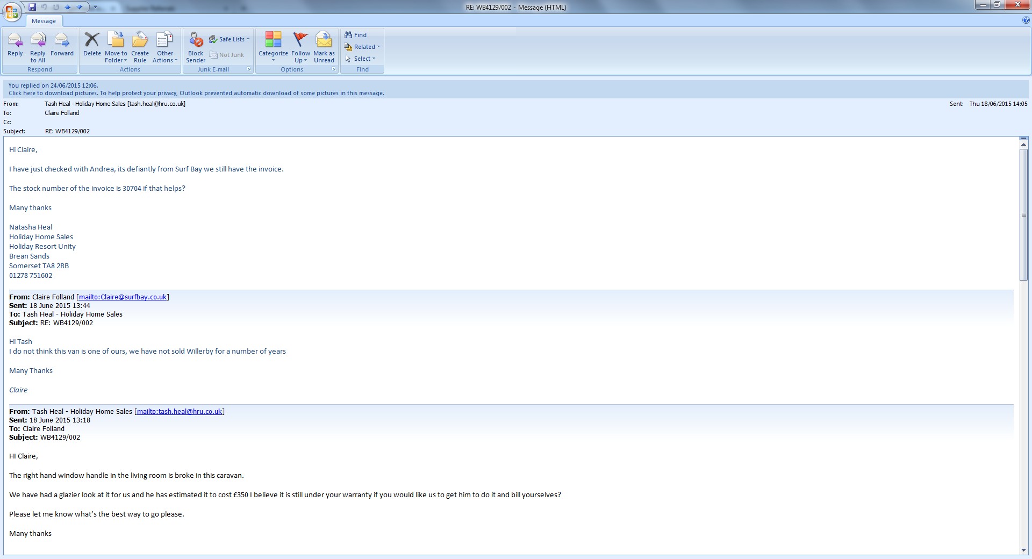Save via the Quick Access floppy icon
The image size is (1032, 559).
pyautogui.click(x=32, y=7)
